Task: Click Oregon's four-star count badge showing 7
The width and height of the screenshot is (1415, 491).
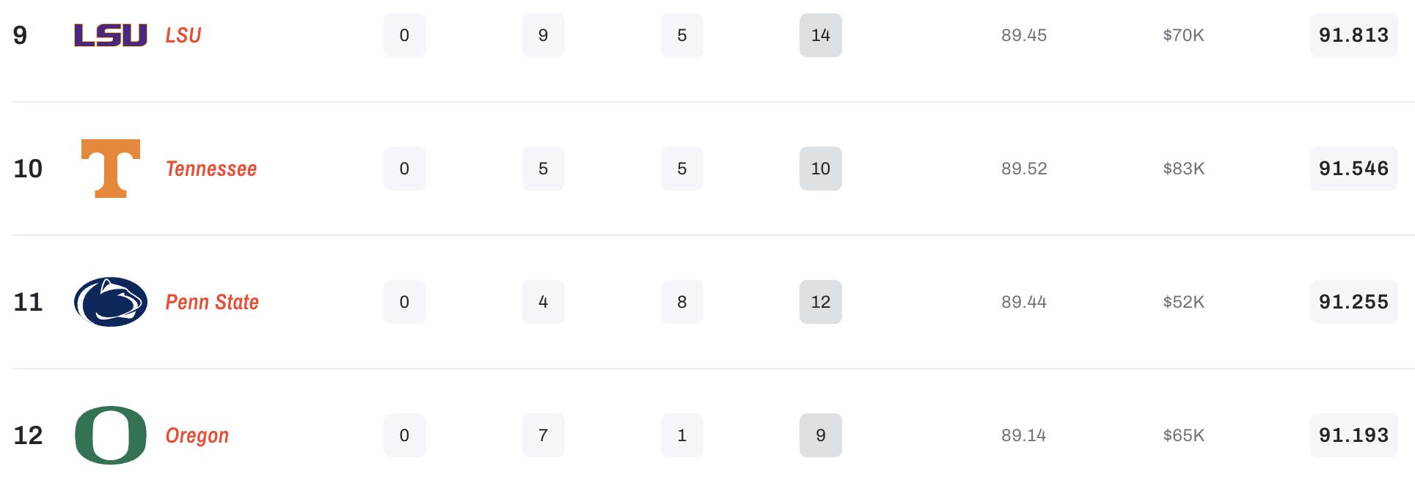Action: point(544,435)
